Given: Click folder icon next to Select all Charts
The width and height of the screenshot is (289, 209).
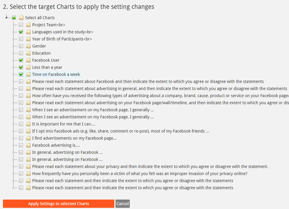Looking at the screenshot, I should (x=21, y=18).
